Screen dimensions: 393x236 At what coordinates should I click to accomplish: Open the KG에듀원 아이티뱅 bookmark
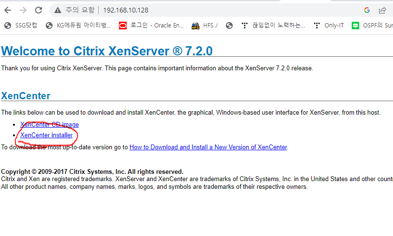(78, 26)
